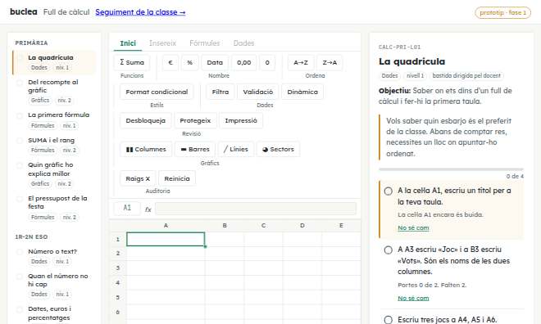Screen dimensions: 541x324
Task: Click the Filtra button
Action: click(220, 92)
